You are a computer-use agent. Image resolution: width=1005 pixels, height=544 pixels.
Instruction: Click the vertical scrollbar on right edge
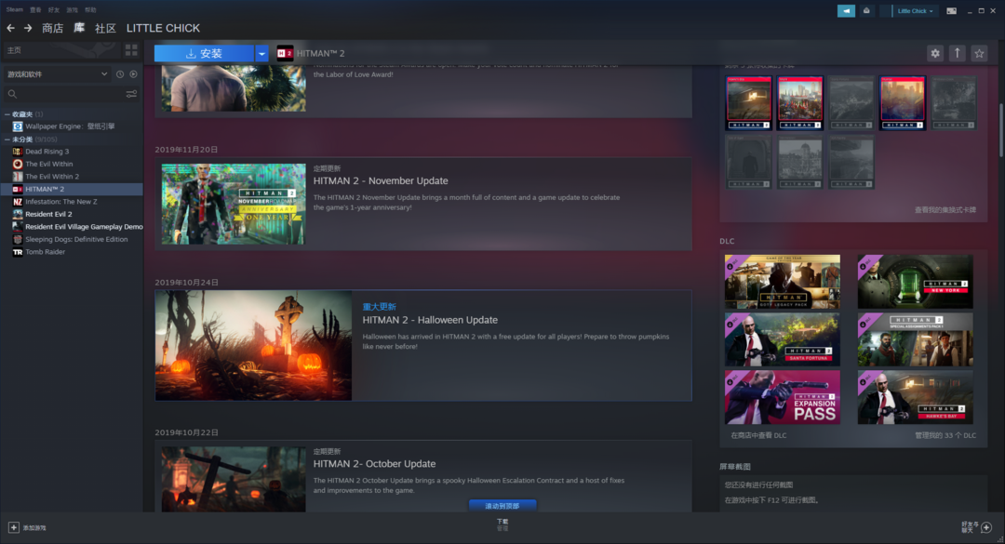pyautogui.click(x=1001, y=130)
